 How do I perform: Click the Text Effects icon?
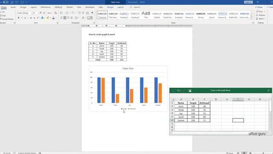tap(42, 18)
